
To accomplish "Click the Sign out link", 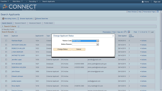I will click(157, 2).
